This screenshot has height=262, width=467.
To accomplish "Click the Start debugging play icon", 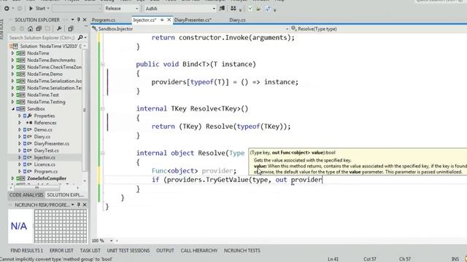I will tap(31, 9).
